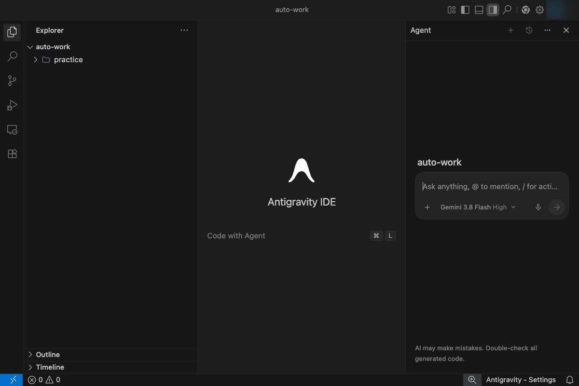Open notifications bell in status bar
The image size is (579, 386).
click(x=569, y=380)
